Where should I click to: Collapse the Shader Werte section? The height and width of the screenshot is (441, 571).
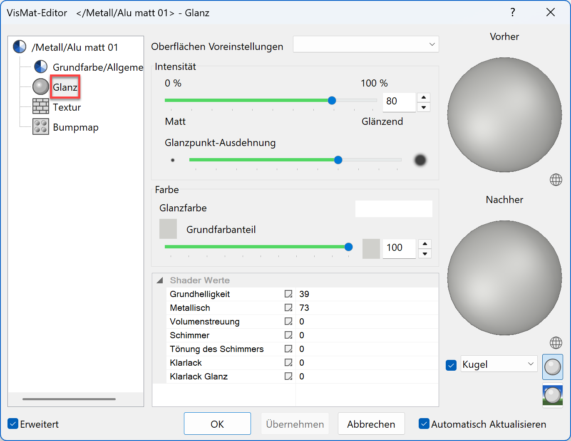(160, 280)
